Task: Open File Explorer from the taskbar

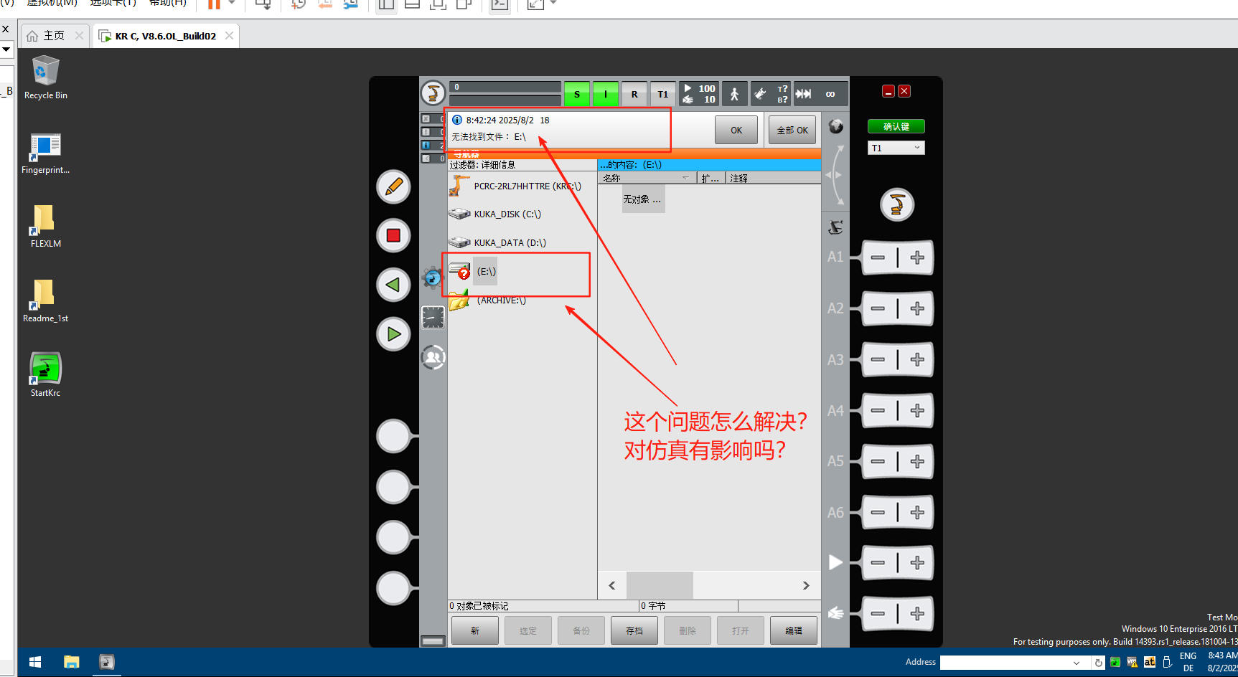Action: tap(71, 662)
